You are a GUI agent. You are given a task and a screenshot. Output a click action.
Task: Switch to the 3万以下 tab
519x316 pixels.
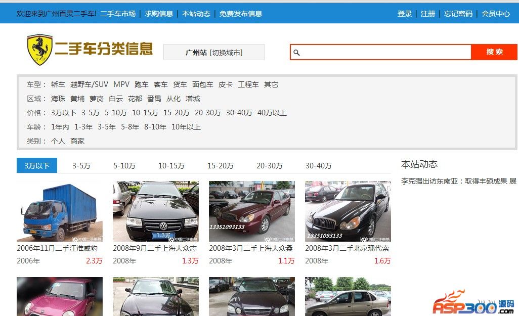37,165
